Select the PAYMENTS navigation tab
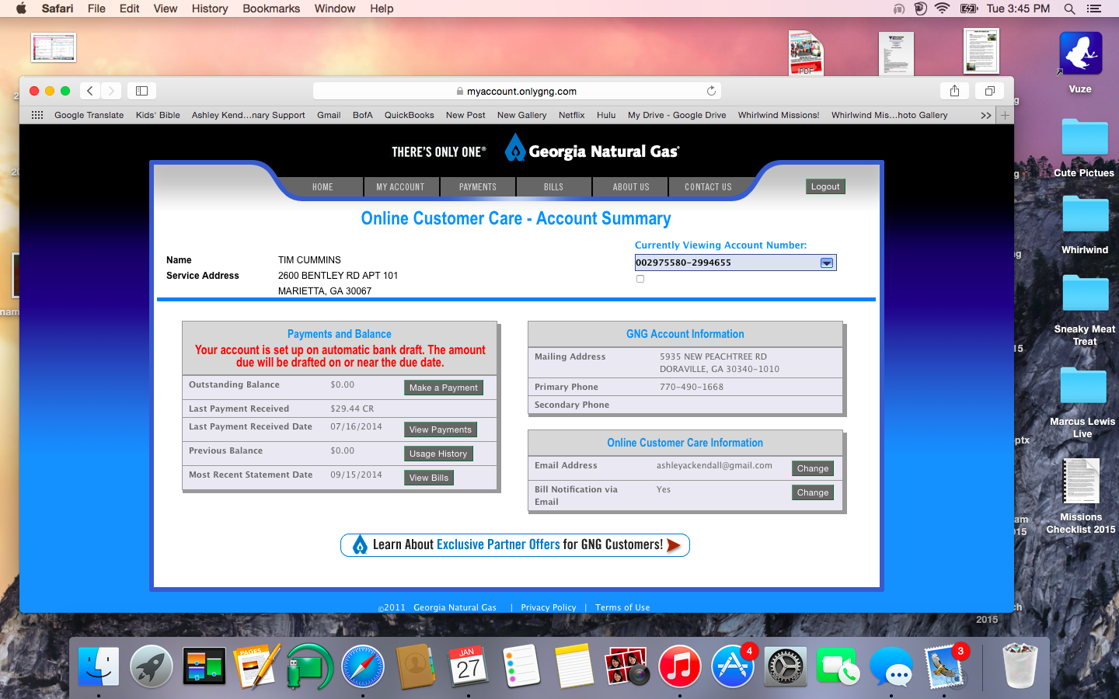 (477, 187)
